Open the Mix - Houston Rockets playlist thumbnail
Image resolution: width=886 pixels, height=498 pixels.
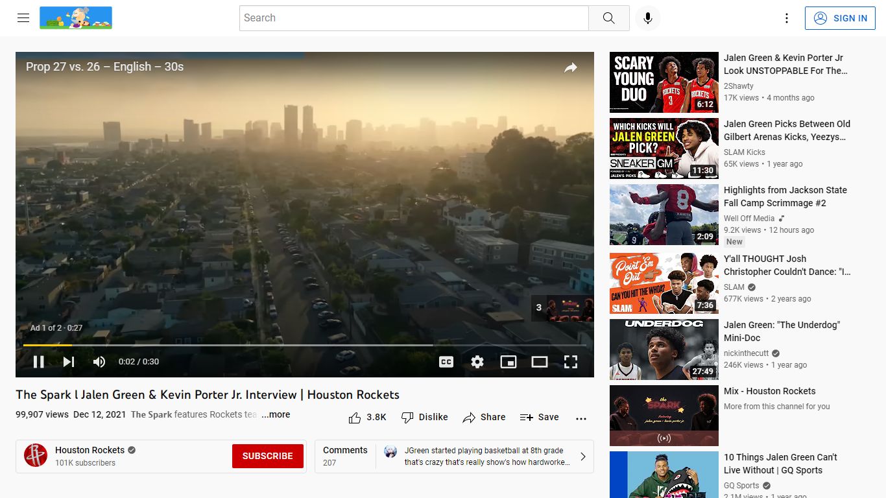pos(664,416)
